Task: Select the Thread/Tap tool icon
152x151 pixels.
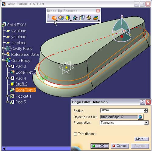Action: (89, 18)
